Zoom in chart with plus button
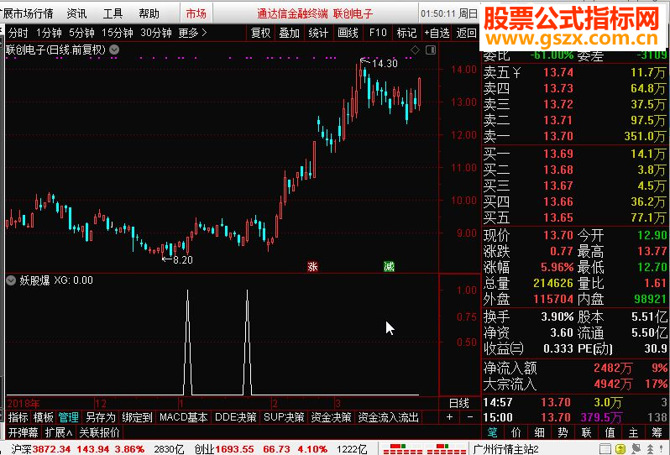 coord(449,417)
